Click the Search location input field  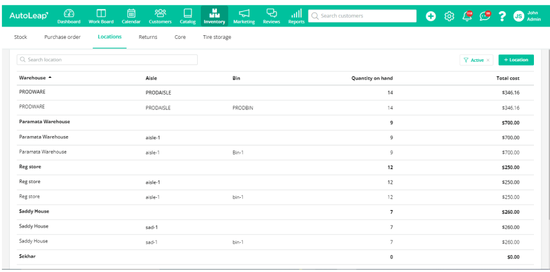tap(108, 60)
